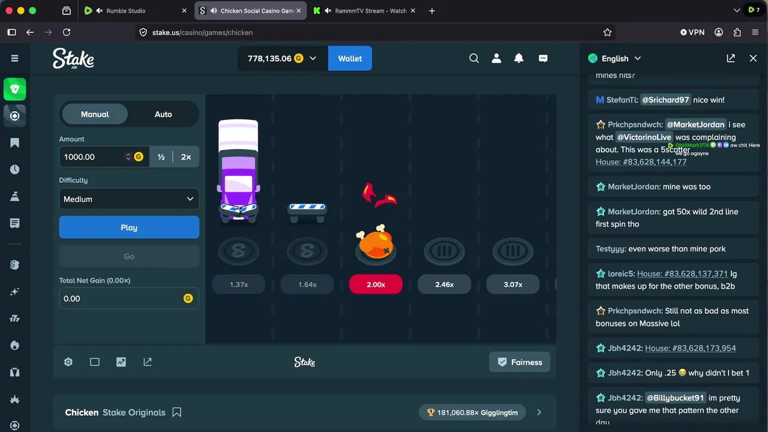Click the search magnifier icon
This screenshot has height=432, width=768.
point(474,58)
